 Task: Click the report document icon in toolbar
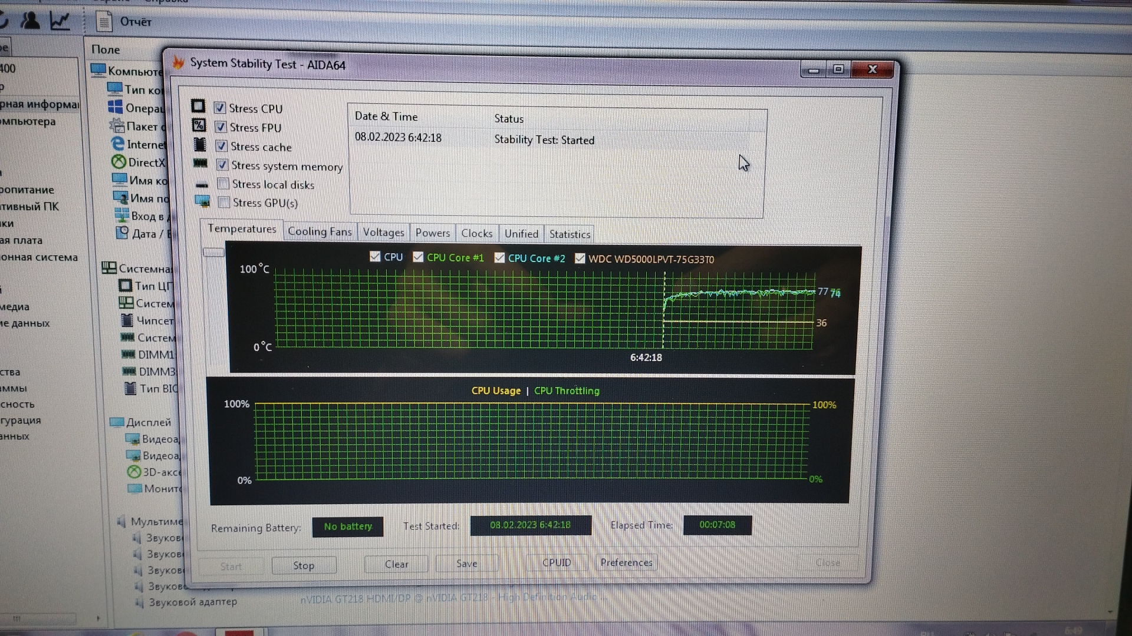point(104,22)
